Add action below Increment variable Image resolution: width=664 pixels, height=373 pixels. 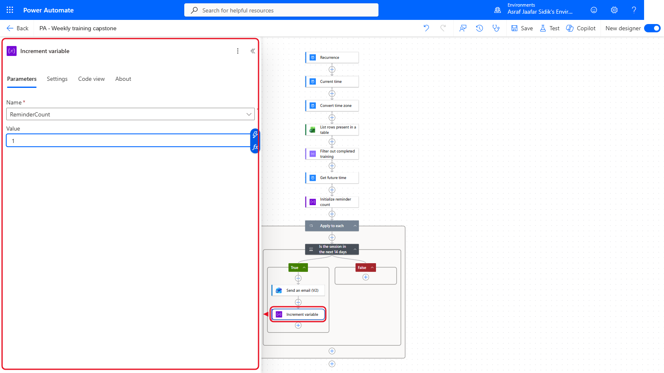coord(298,325)
